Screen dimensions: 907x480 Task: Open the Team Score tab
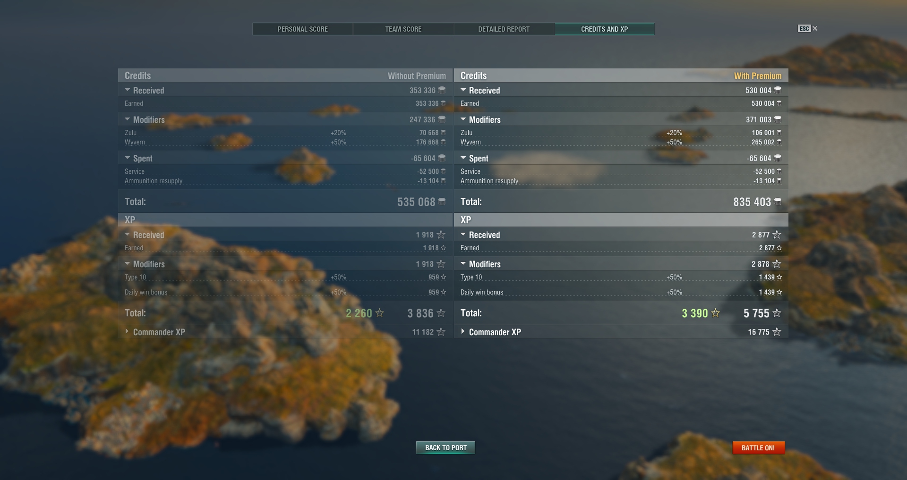click(403, 29)
